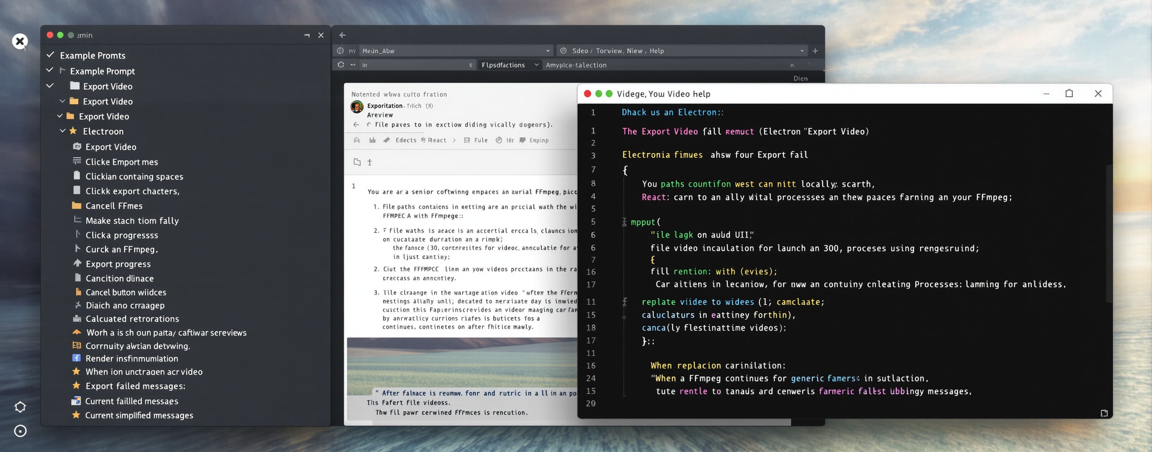The height and width of the screenshot is (452, 1152).
Task: Click the up-arrow icon beside Export progress
Action: coord(77,263)
